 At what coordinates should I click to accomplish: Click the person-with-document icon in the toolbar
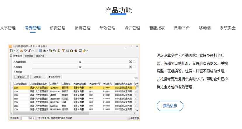pos(30,51)
